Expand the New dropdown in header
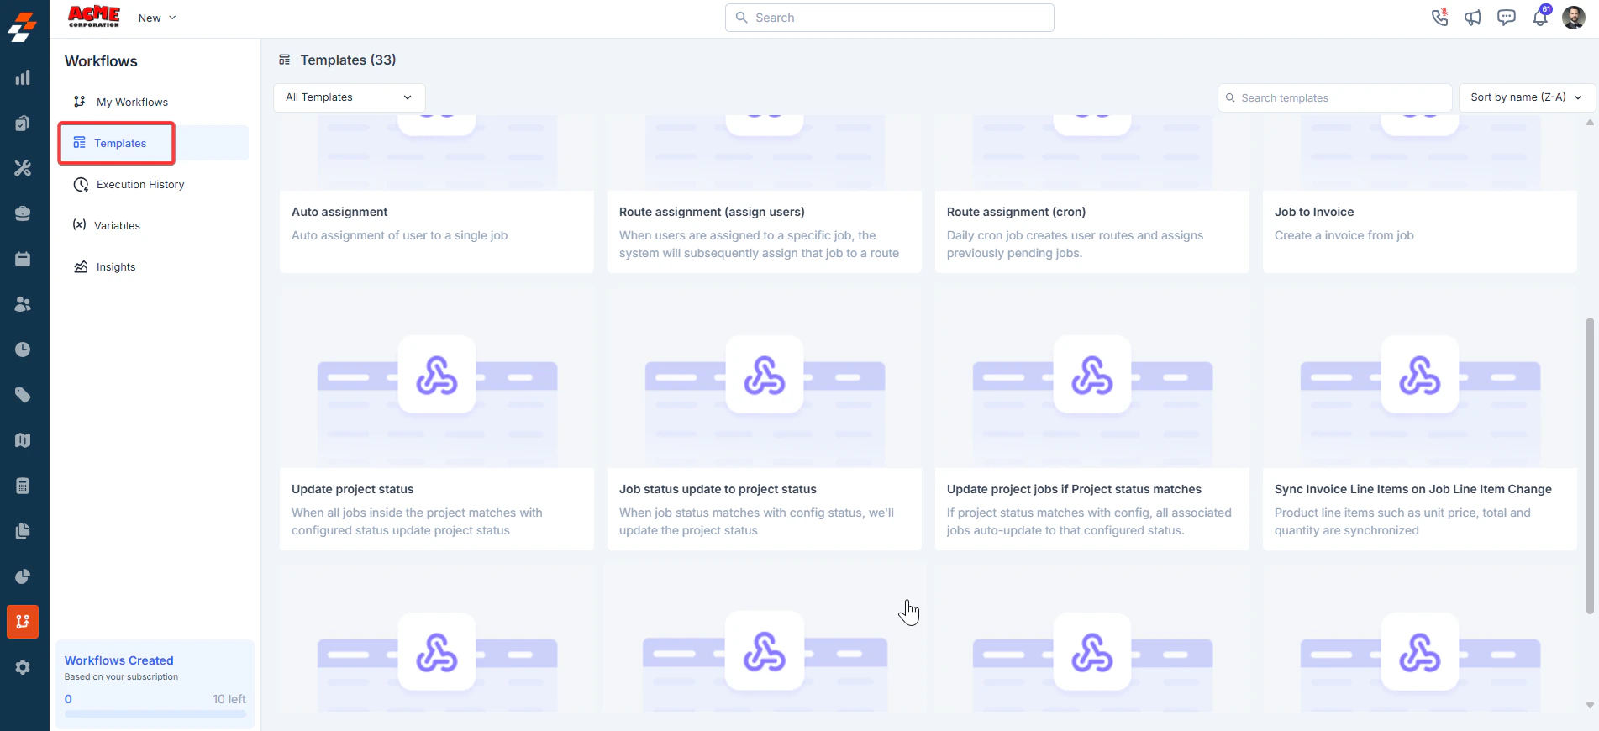 tap(157, 18)
